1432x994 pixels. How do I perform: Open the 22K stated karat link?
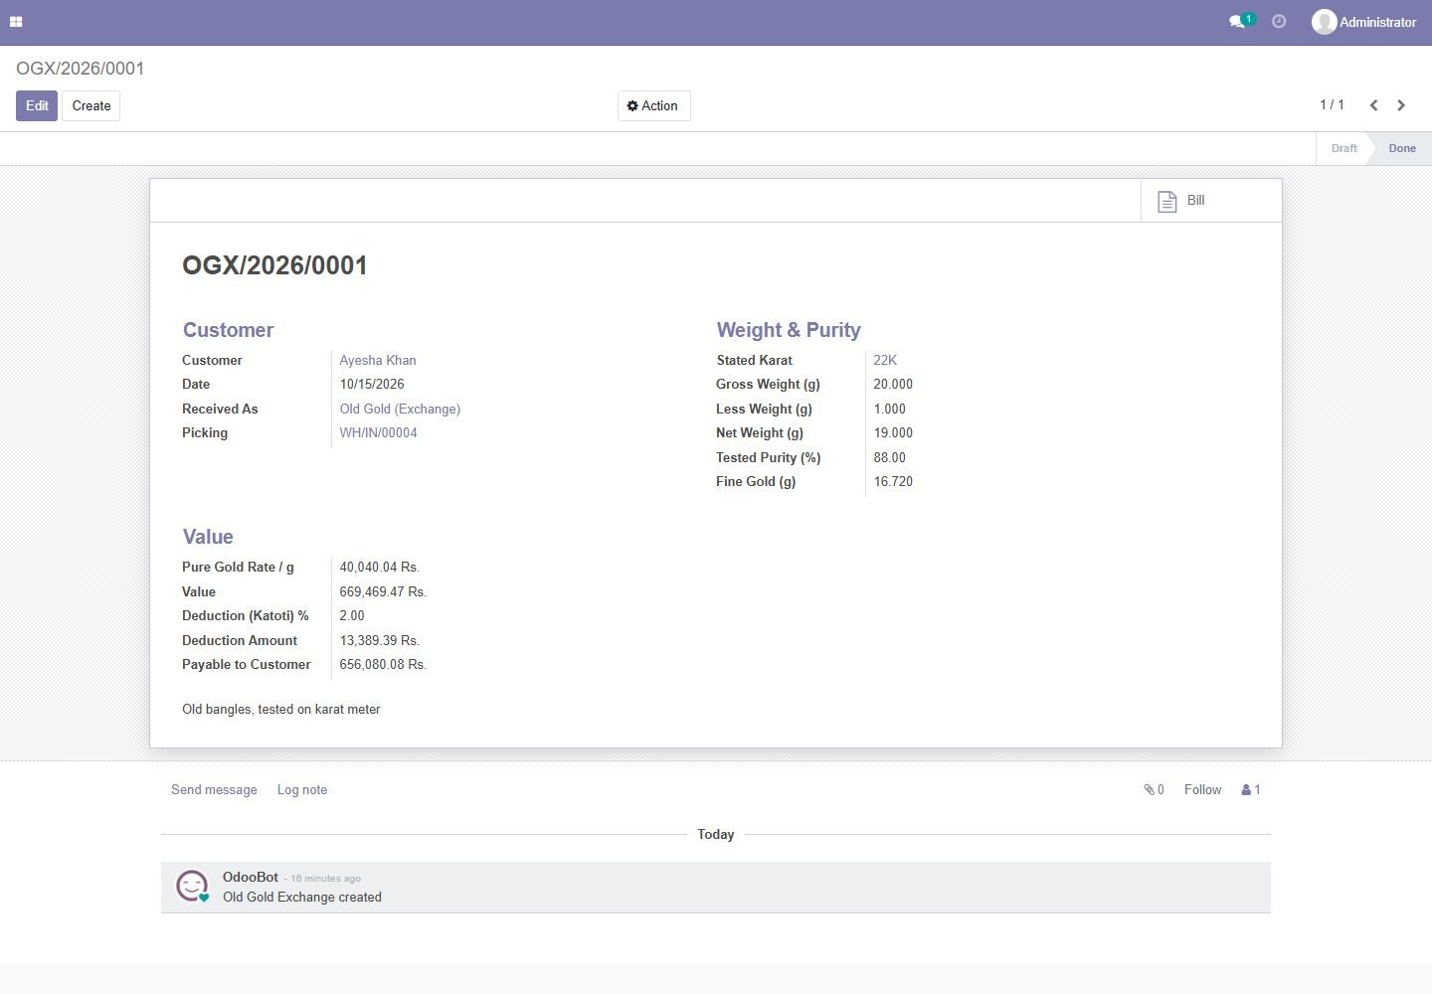[x=885, y=361]
